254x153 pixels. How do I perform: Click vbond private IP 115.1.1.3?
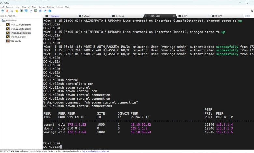pyautogui.click(x=139, y=128)
